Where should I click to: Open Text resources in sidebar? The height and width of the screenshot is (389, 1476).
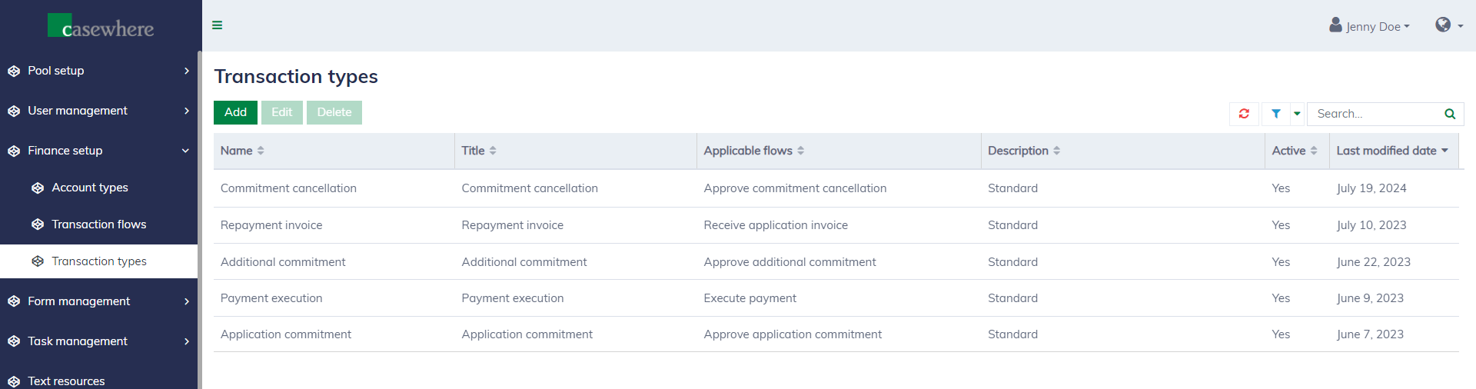[x=66, y=381]
